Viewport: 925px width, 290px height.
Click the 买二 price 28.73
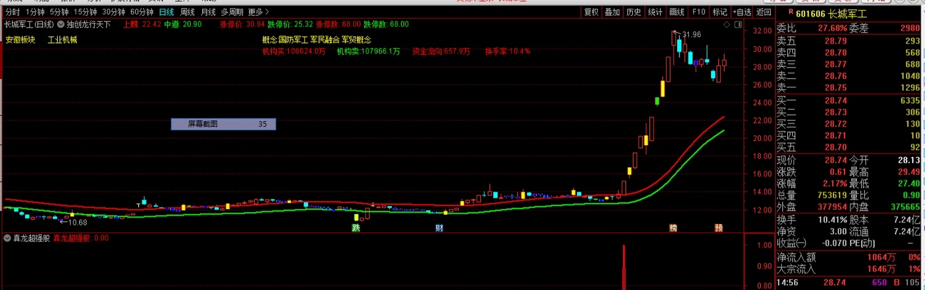836,112
